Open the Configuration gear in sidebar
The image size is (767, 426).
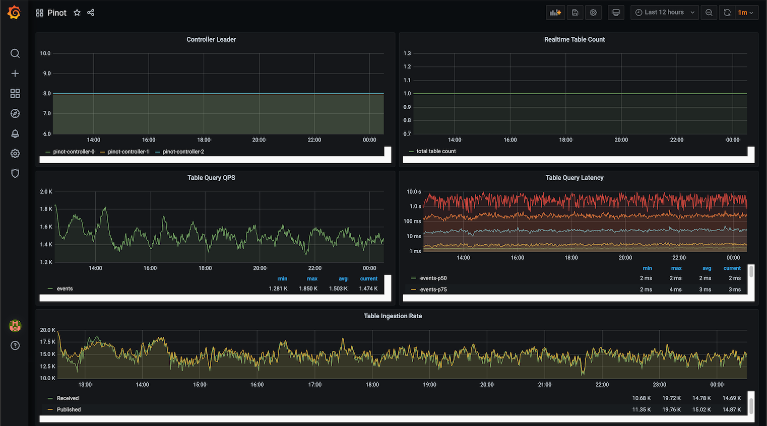15,154
